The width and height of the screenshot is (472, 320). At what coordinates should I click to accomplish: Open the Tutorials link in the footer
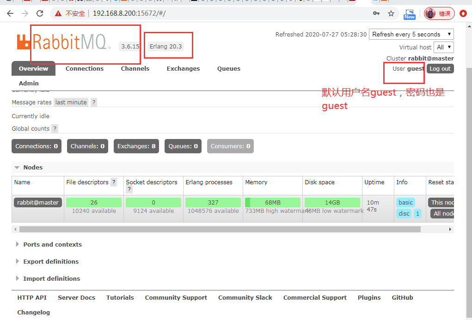(x=120, y=297)
